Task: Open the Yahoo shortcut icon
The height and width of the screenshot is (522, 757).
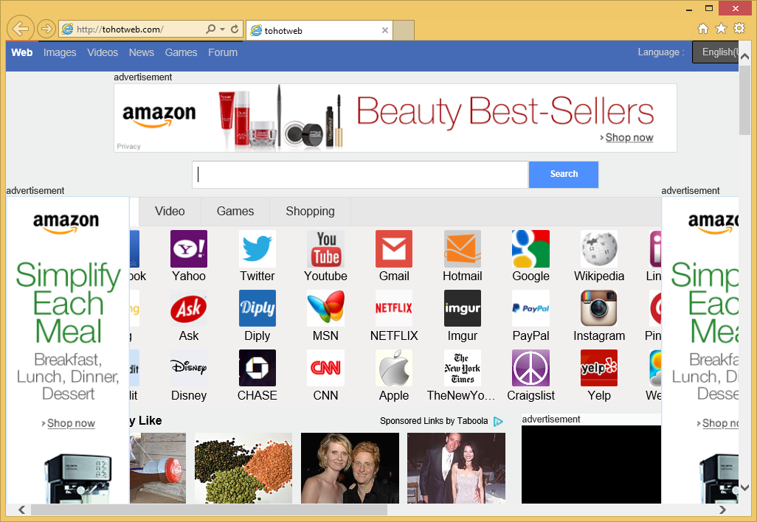Action: pos(189,249)
